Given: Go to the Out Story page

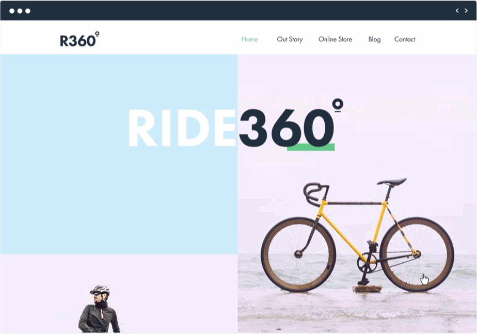Looking at the screenshot, I should point(290,39).
